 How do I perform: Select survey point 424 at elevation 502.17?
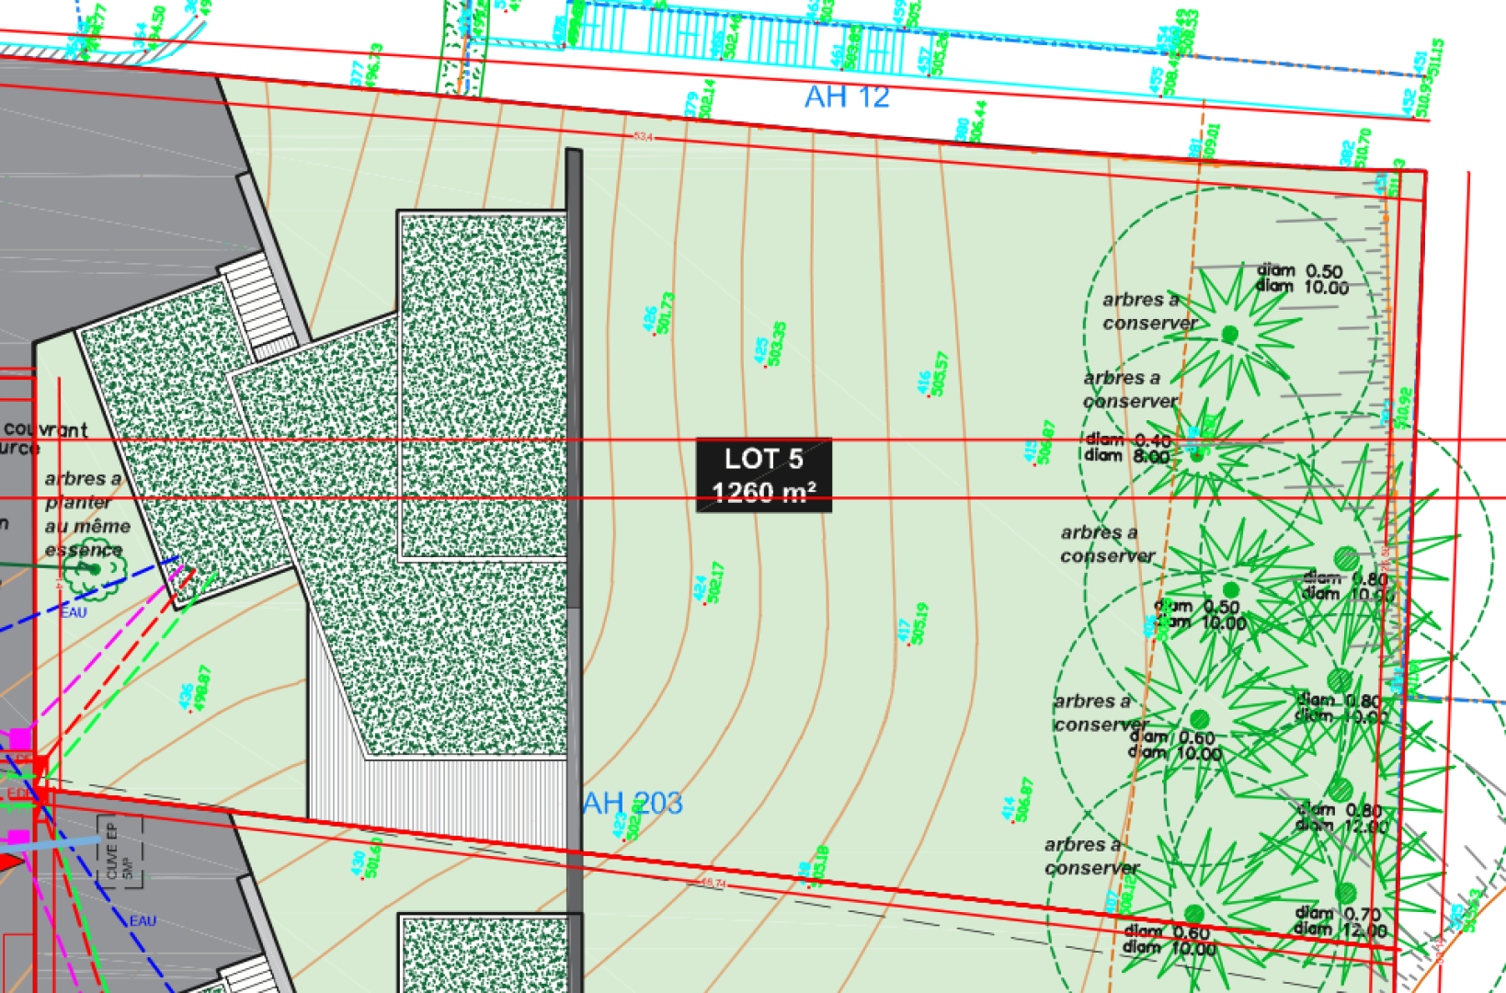click(709, 584)
